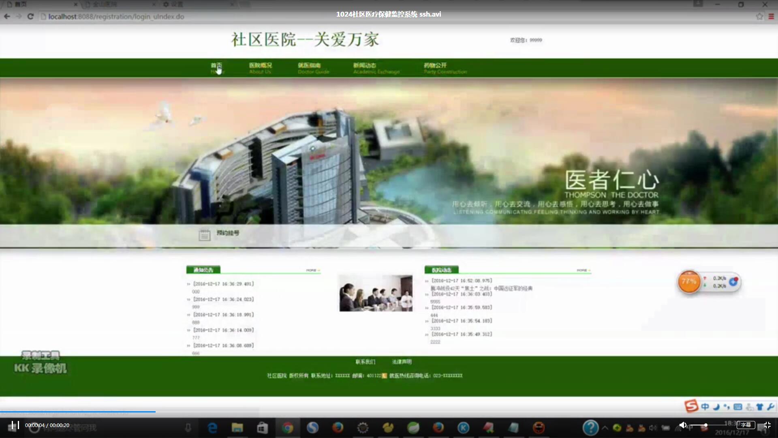Open MORE link in 医院动态 section

point(583,270)
